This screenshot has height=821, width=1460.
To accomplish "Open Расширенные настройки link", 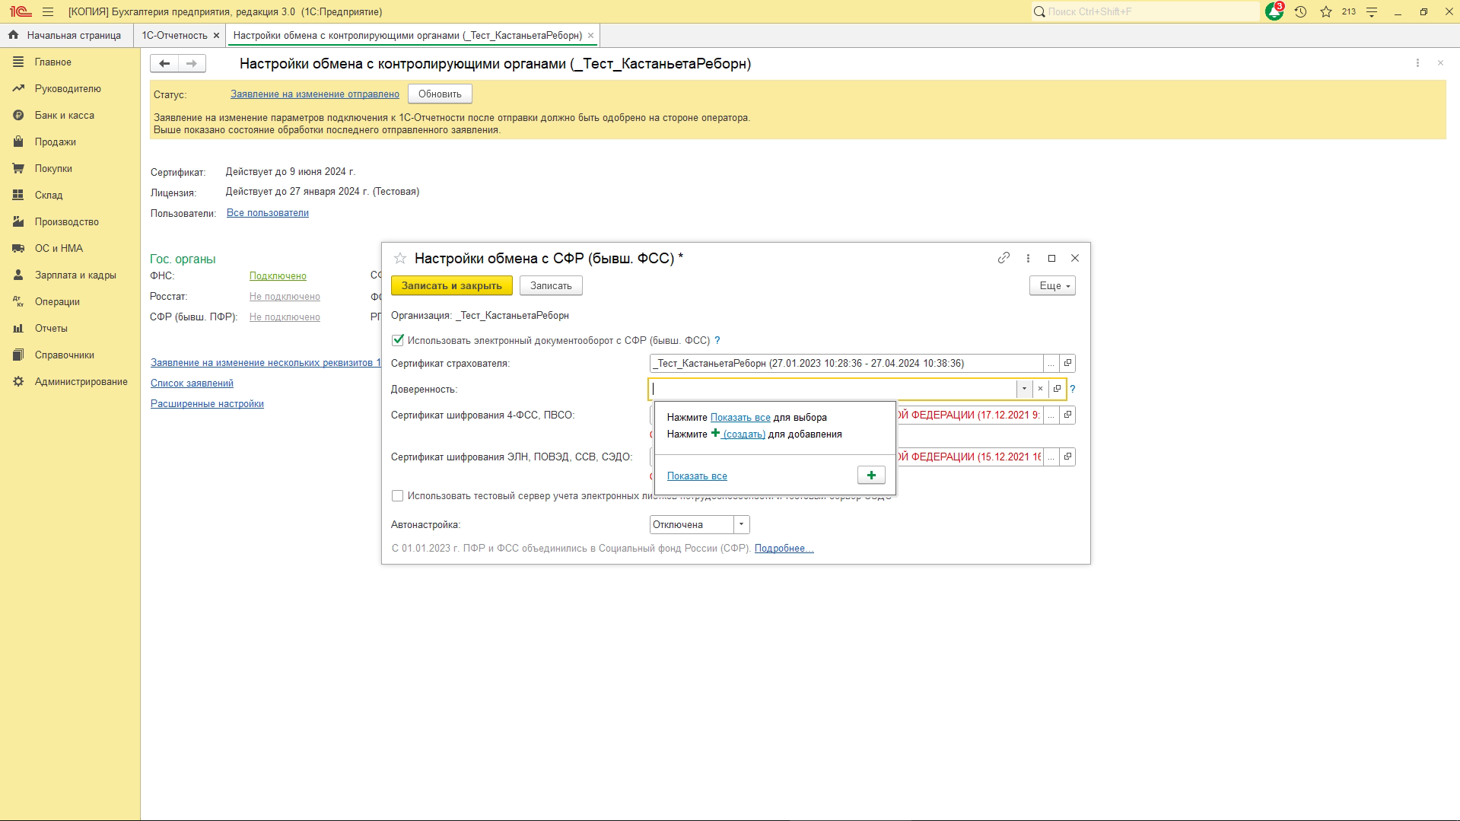I will [x=207, y=404].
